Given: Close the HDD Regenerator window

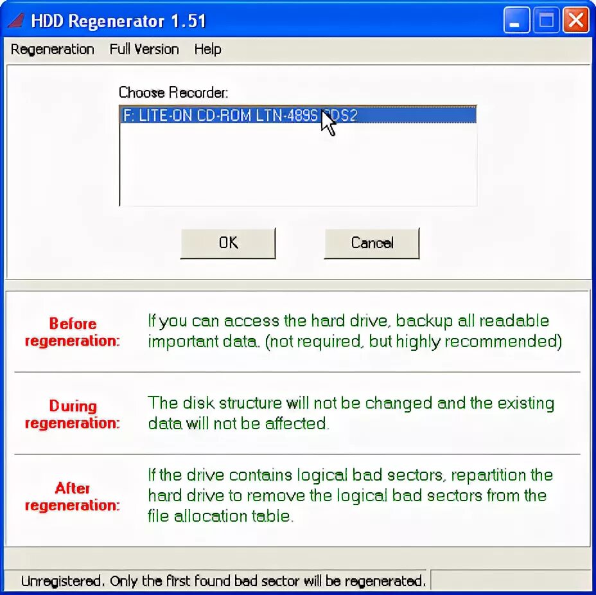Looking at the screenshot, I should point(576,20).
